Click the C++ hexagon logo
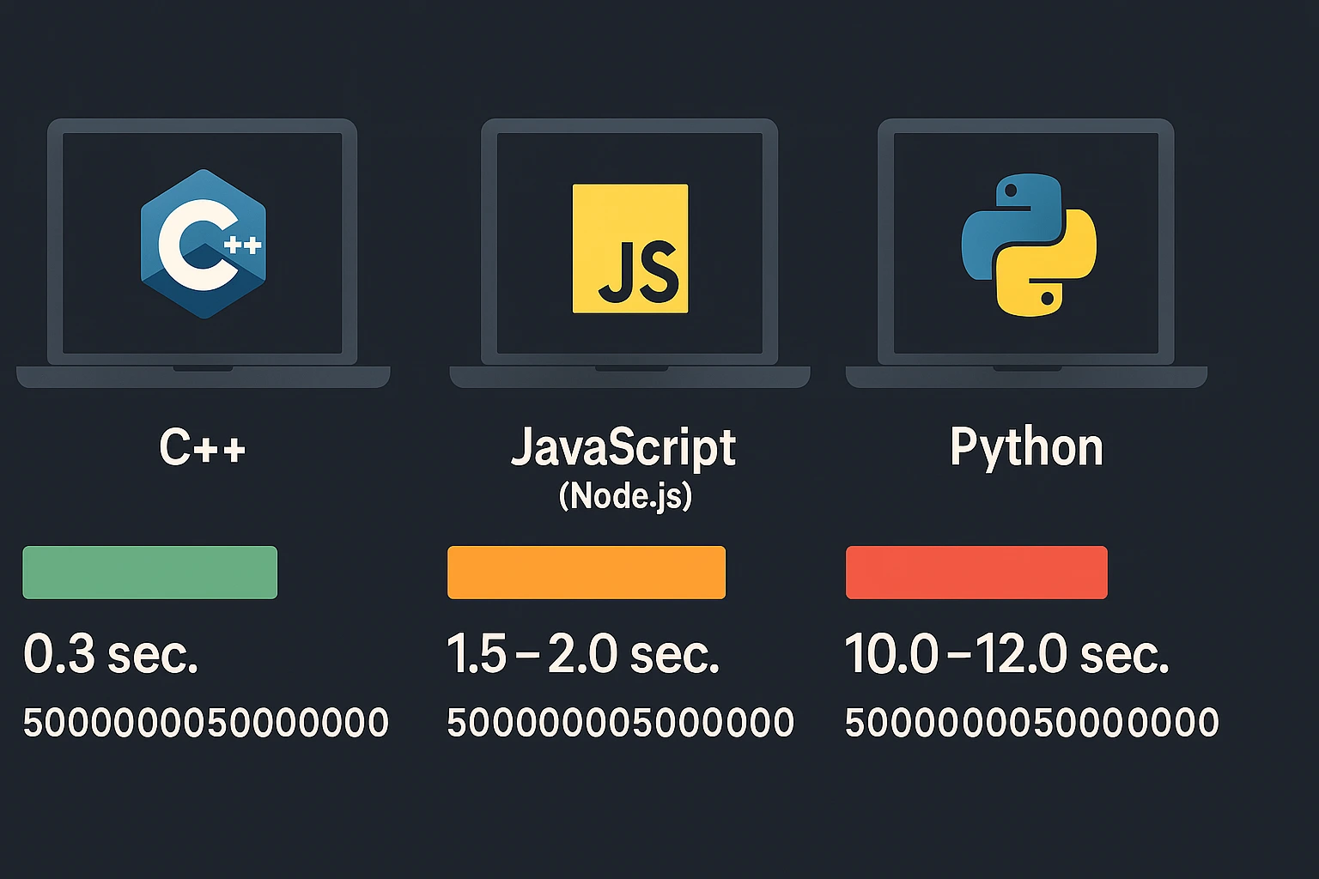This screenshot has height=879, width=1319. click(203, 245)
